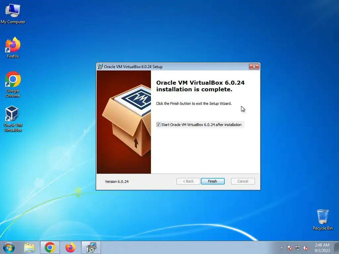This screenshot has width=339, height=254.
Task: Click the 'Version 6.0.24' text
Action: pos(117,182)
